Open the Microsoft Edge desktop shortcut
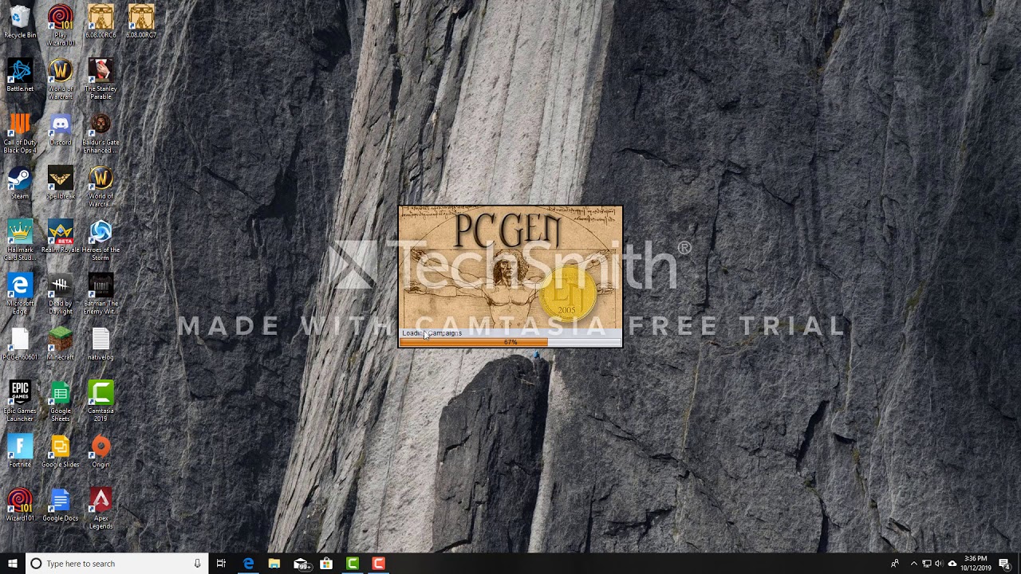Screen dimensions: 1021x574 tap(20, 293)
